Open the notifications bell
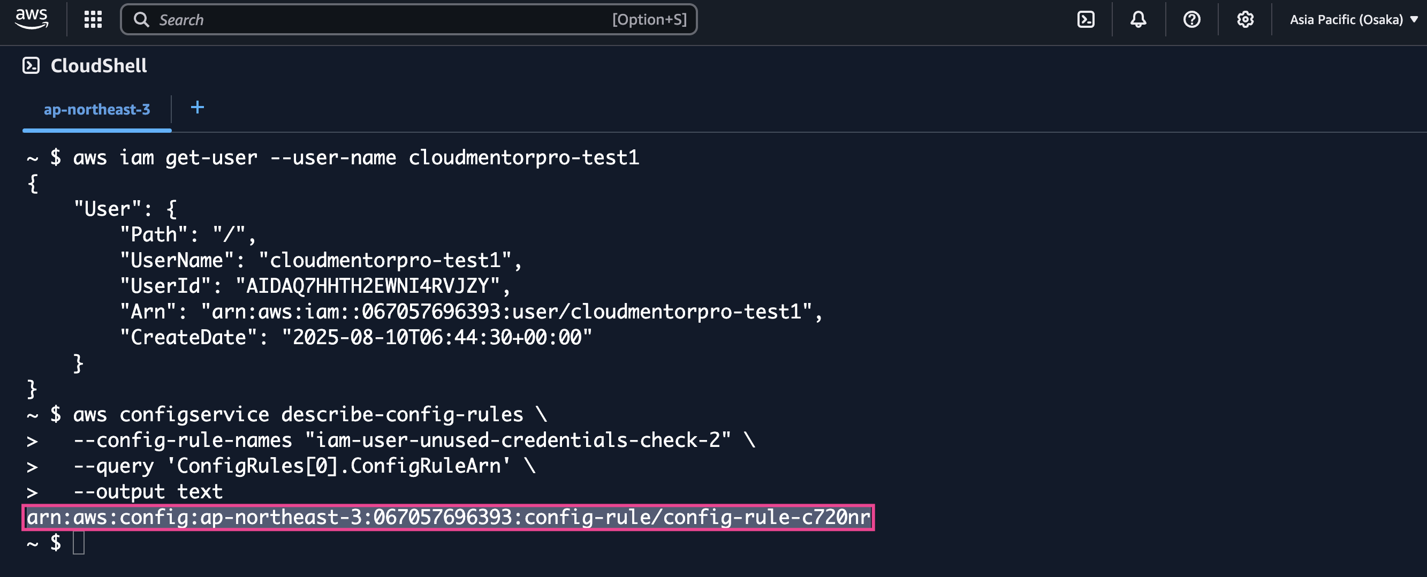This screenshot has height=577, width=1427. 1138,19
